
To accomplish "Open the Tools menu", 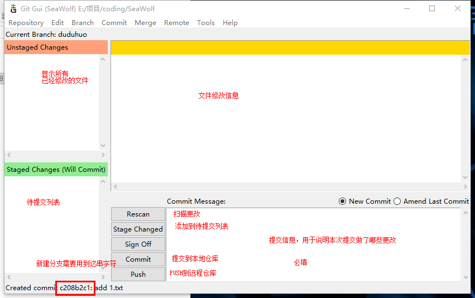I will point(206,23).
